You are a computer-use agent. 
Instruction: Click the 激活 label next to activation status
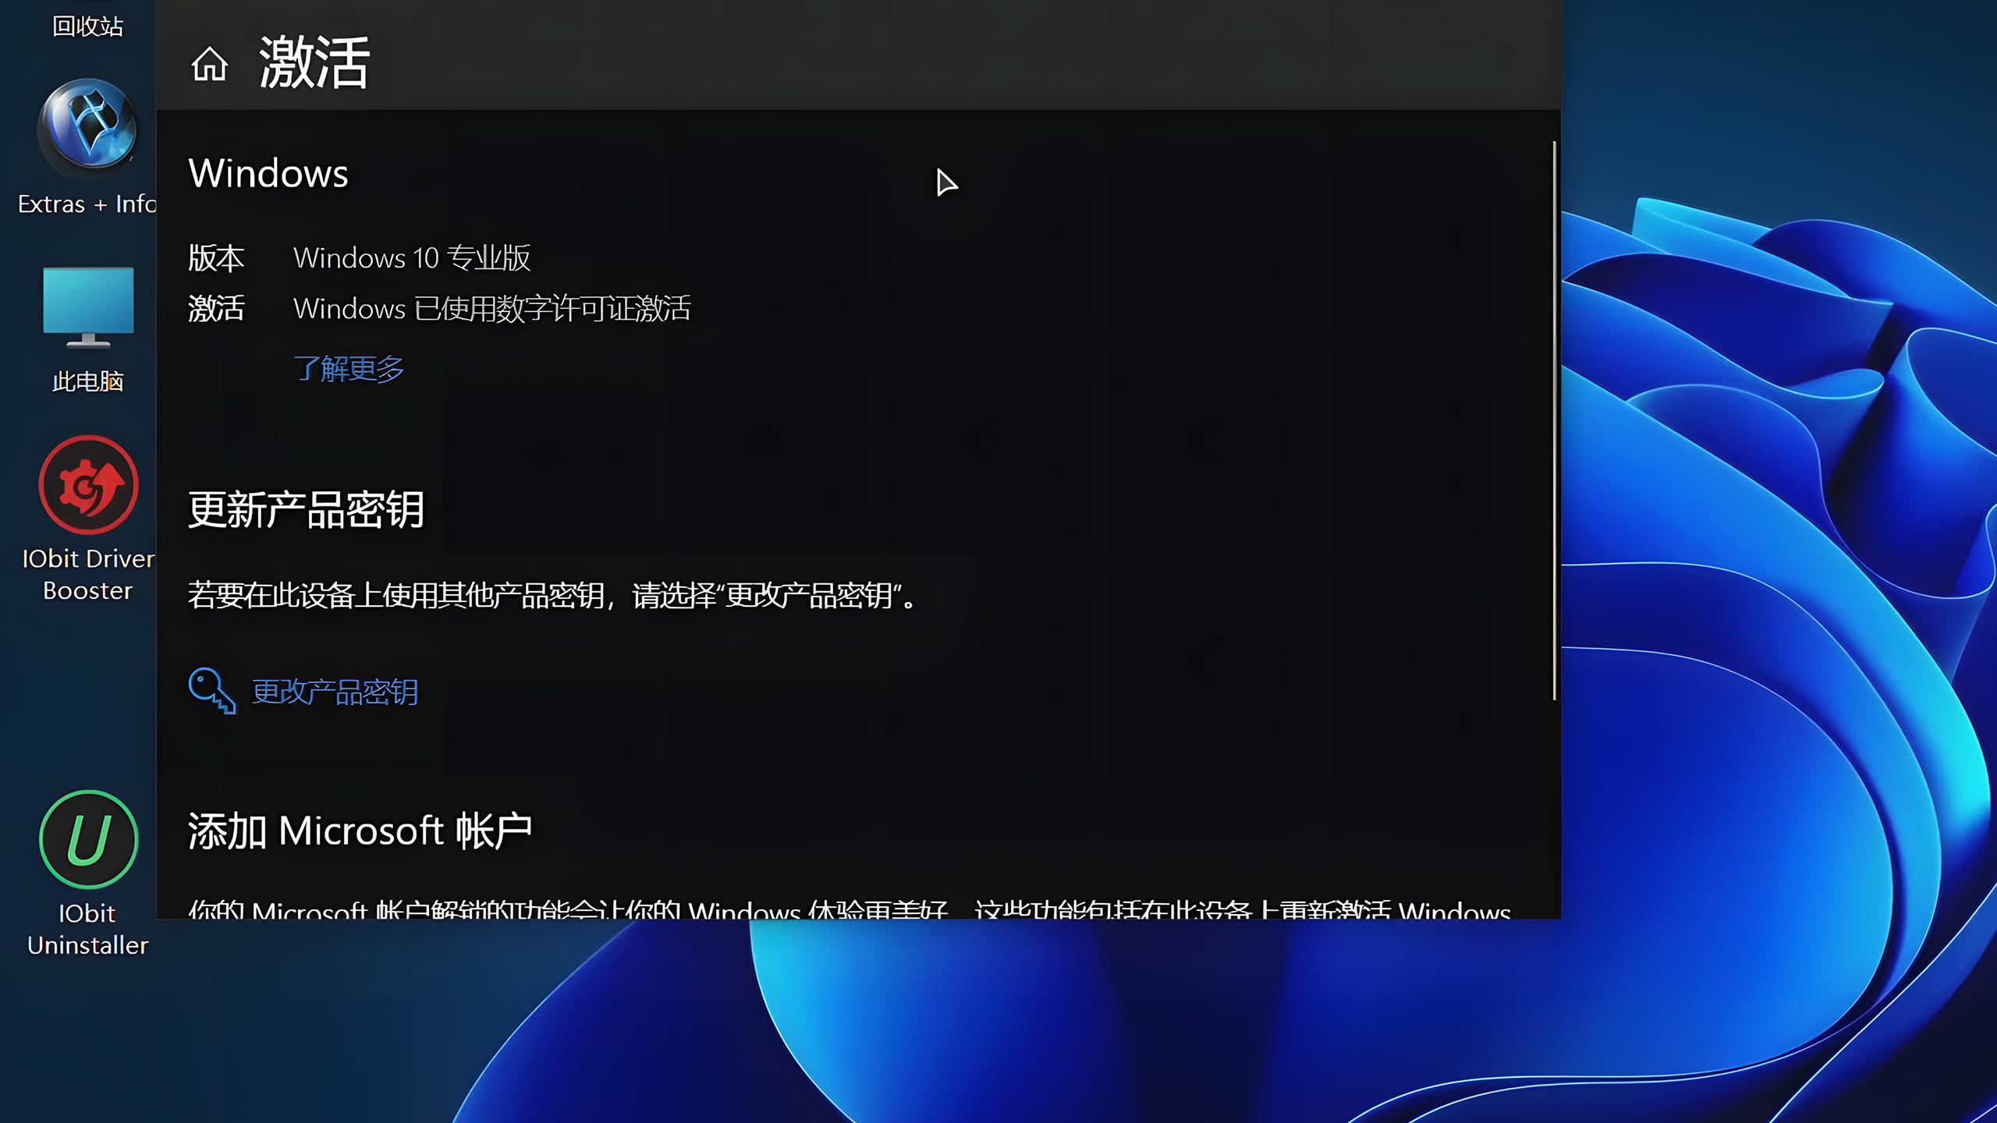(216, 309)
